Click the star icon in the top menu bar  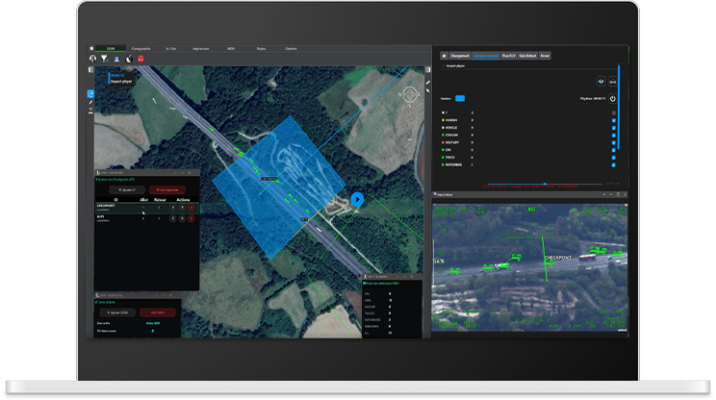(x=91, y=48)
